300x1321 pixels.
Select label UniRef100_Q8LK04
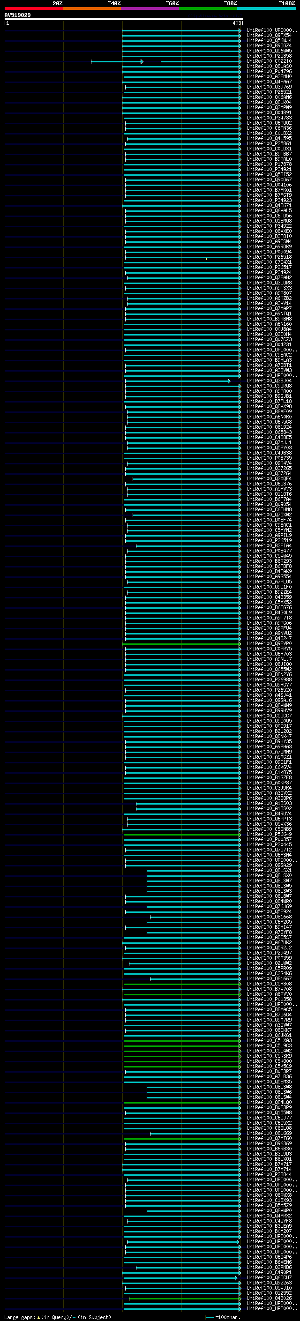pyautogui.click(x=269, y=102)
